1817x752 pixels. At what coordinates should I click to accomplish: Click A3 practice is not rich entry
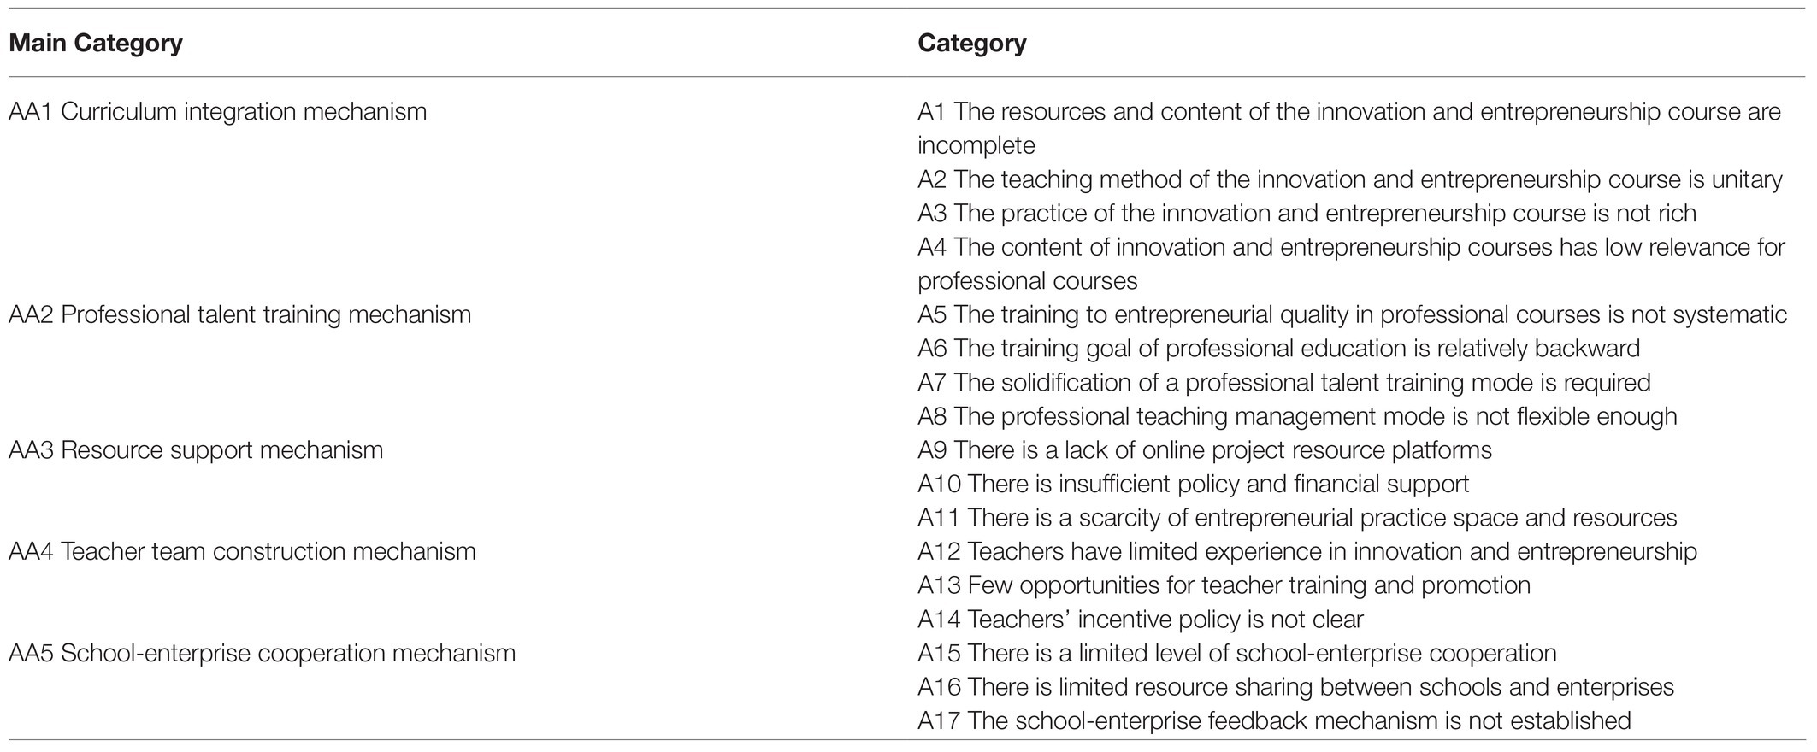pos(1307,213)
